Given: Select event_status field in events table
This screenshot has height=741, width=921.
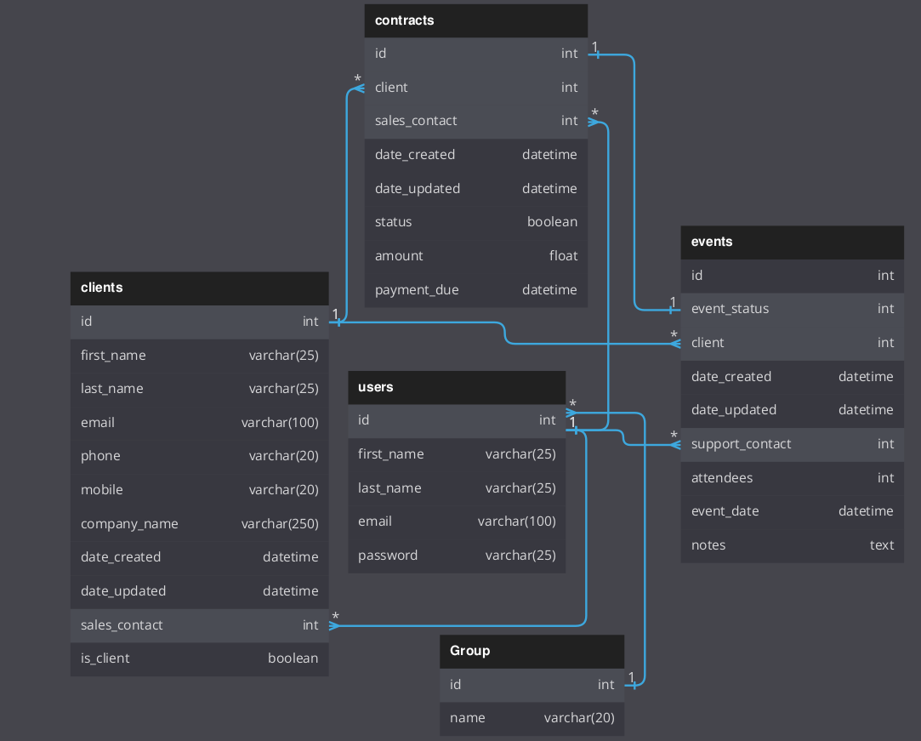Looking at the screenshot, I should click(792, 309).
